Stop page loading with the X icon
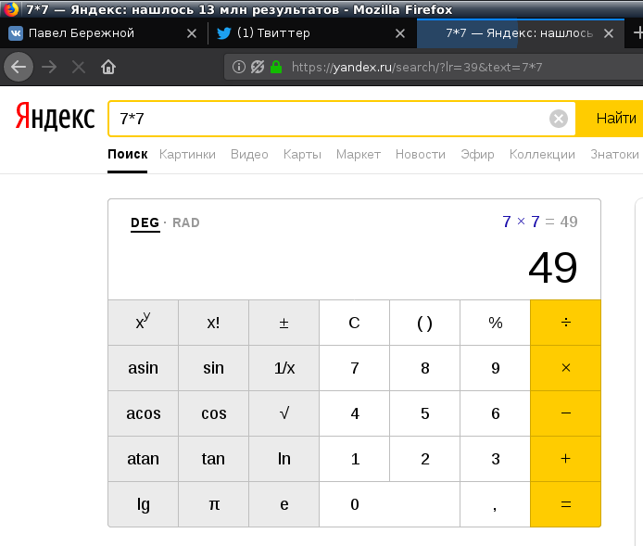 click(79, 67)
